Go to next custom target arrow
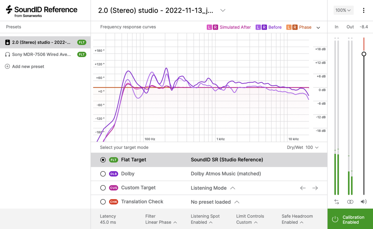Screen dimensions: 373x229 (315, 188)
